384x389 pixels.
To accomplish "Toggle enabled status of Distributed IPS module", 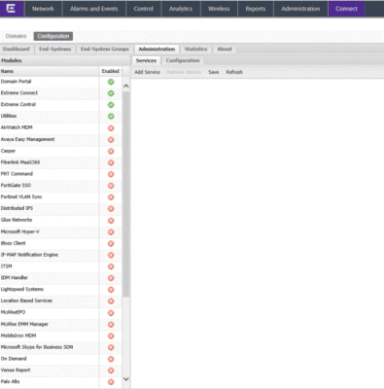I will click(x=111, y=209).
